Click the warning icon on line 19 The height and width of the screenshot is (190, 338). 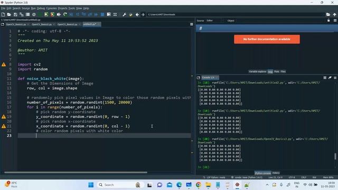(4, 117)
